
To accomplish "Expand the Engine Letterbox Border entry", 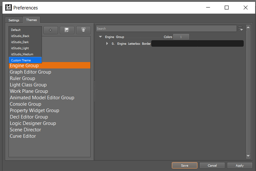I will [x=107, y=43].
